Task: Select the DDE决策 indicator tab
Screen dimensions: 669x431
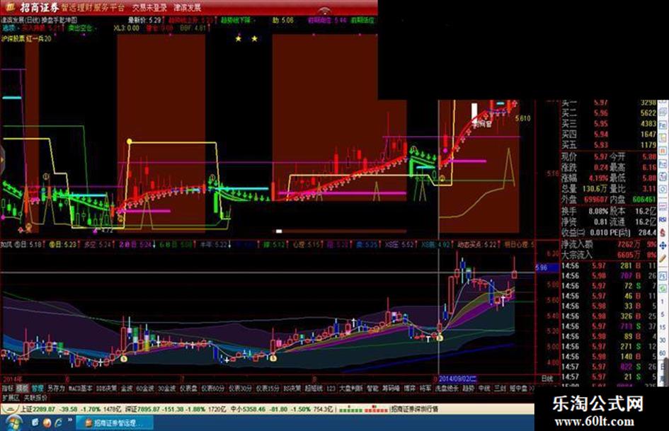Action: (x=106, y=389)
